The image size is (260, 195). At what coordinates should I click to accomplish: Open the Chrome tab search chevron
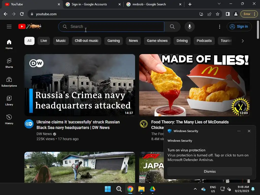coord(219,4)
